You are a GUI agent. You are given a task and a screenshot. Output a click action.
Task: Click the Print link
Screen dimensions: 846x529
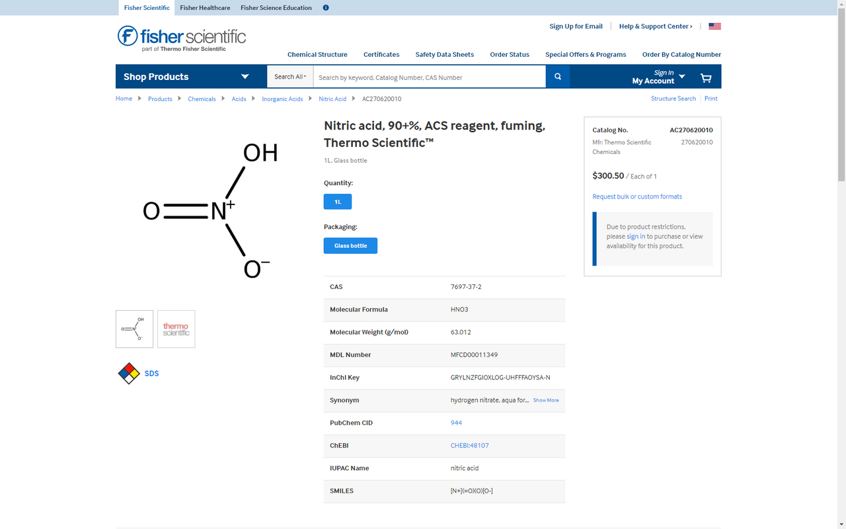click(711, 99)
